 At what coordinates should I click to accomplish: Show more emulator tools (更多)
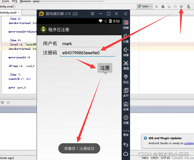click(x=126, y=133)
